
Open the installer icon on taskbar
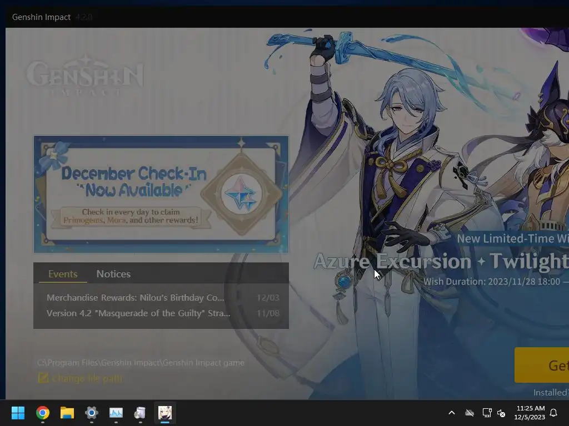pyautogui.click(x=140, y=413)
